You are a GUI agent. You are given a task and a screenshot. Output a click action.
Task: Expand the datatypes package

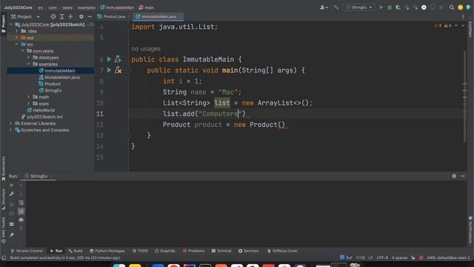point(28,58)
